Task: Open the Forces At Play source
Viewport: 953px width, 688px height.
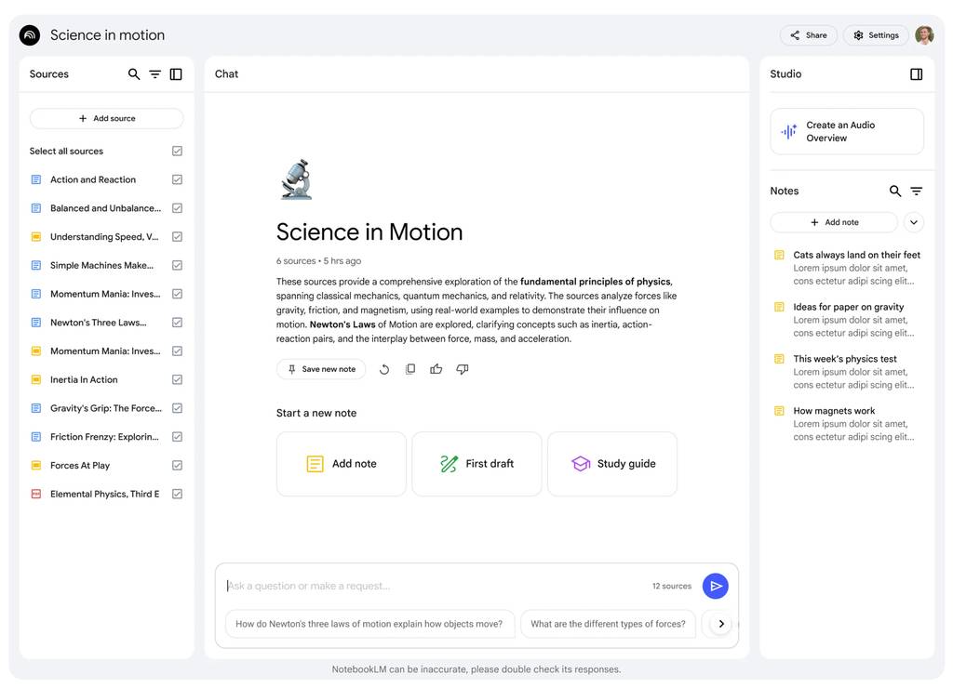Action: click(x=80, y=466)
